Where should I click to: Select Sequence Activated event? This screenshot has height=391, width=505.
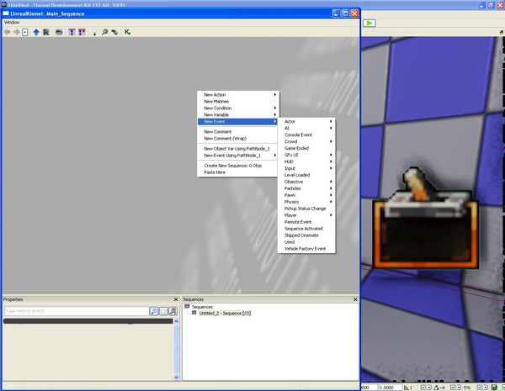coord(306,229)
